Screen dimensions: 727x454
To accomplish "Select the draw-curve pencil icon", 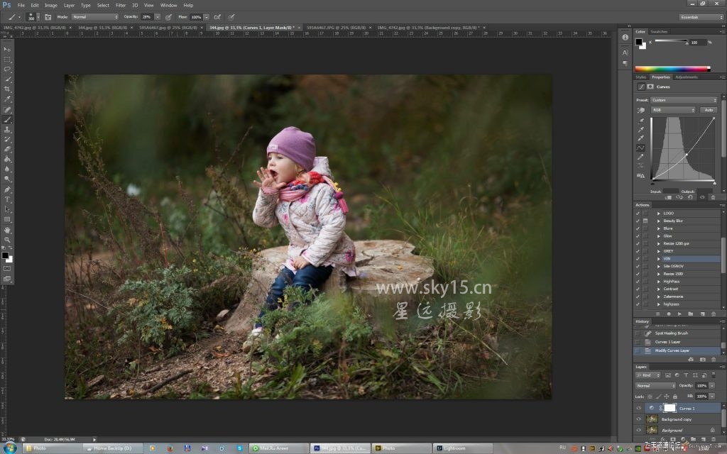I will pyautogui.click(x=641, y=157).
